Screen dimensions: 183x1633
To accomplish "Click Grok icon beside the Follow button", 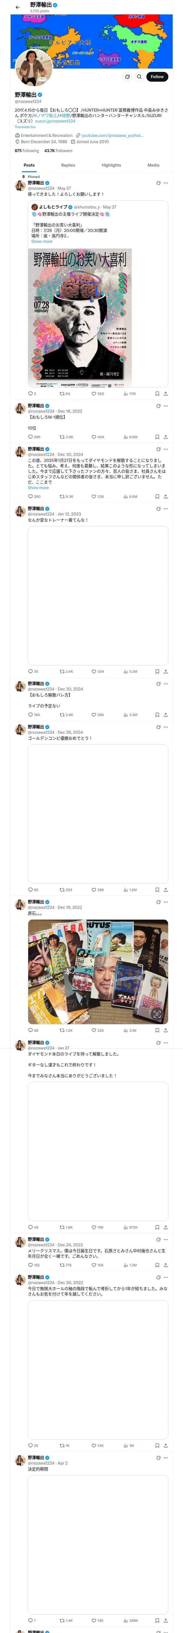I will click(x=127, y=77).
